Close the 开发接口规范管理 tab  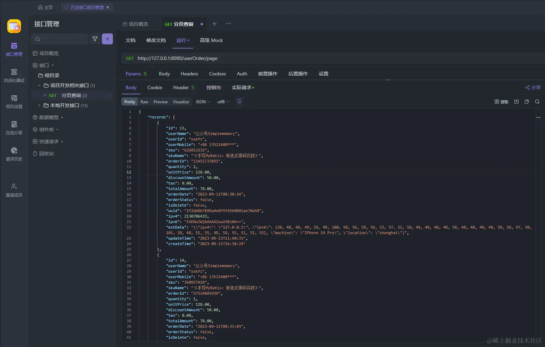pyautogui.click(x=108, y=7)
